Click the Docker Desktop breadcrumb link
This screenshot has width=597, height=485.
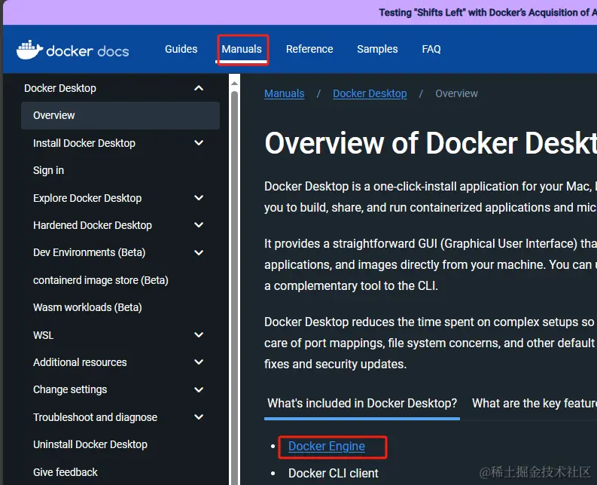(370, 93)
